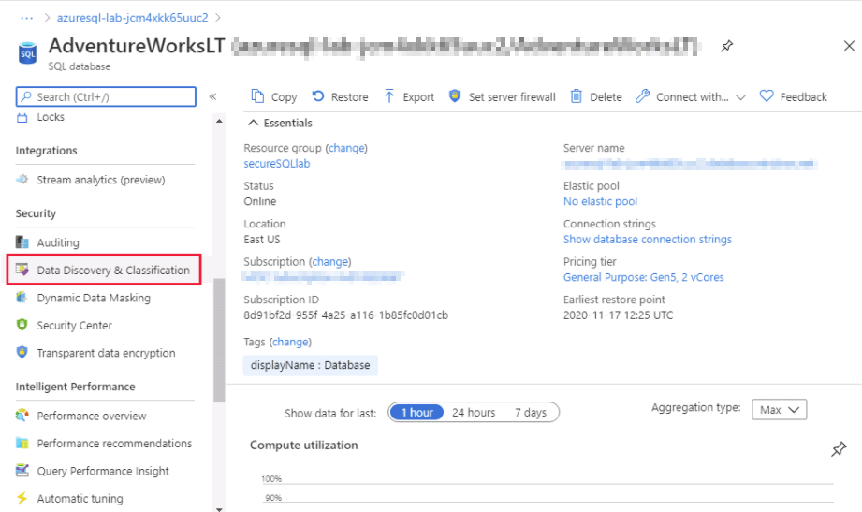Open Dynamic Data Masking menu item
Image resolution: width=862 pixels, height=512 pixels.
[x=93, y=298]
